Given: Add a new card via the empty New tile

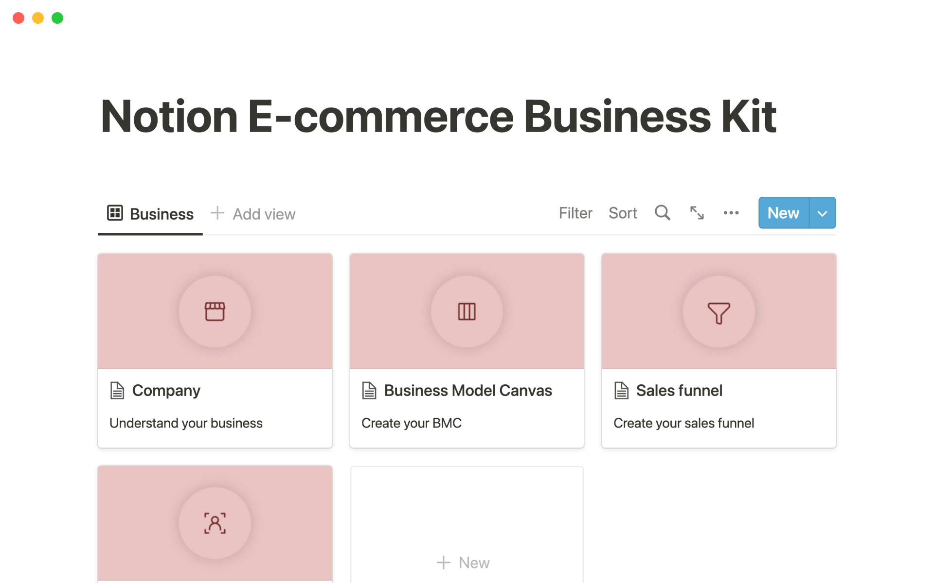Looking at the screenshot, I should point(464,563).
